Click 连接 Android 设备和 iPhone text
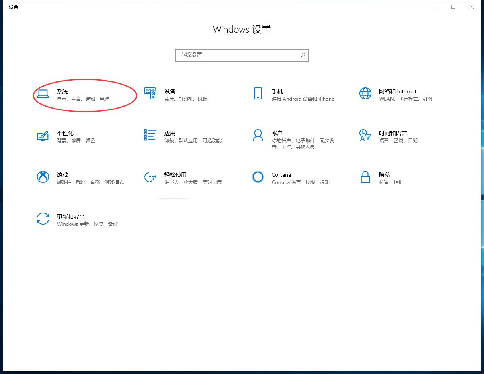Screen dimensions: 484x374 pos(303,99)
